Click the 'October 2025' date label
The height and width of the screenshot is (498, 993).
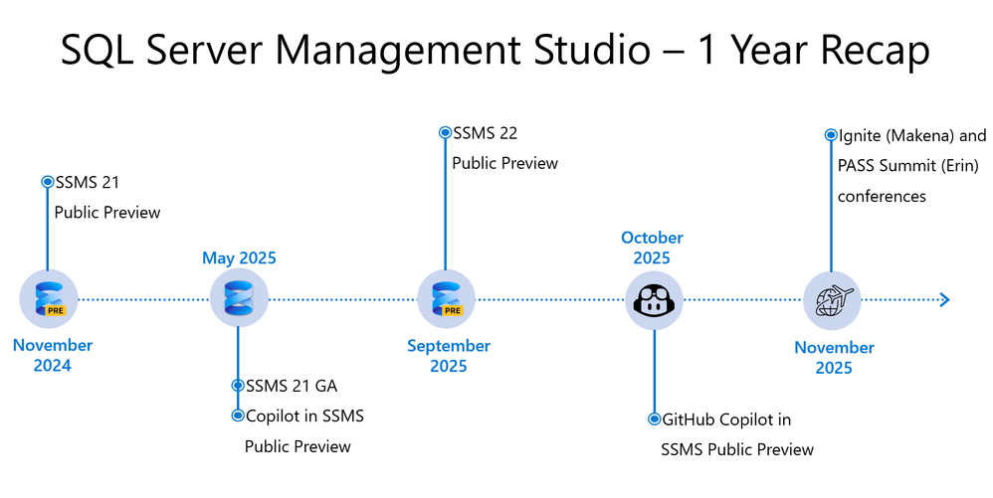652,248
